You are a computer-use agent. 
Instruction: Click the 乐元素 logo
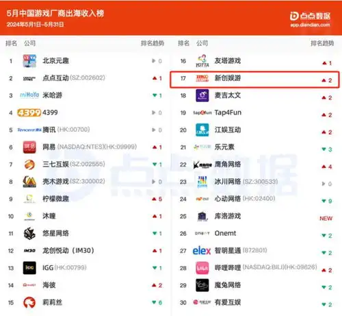(x=202, y=147)
